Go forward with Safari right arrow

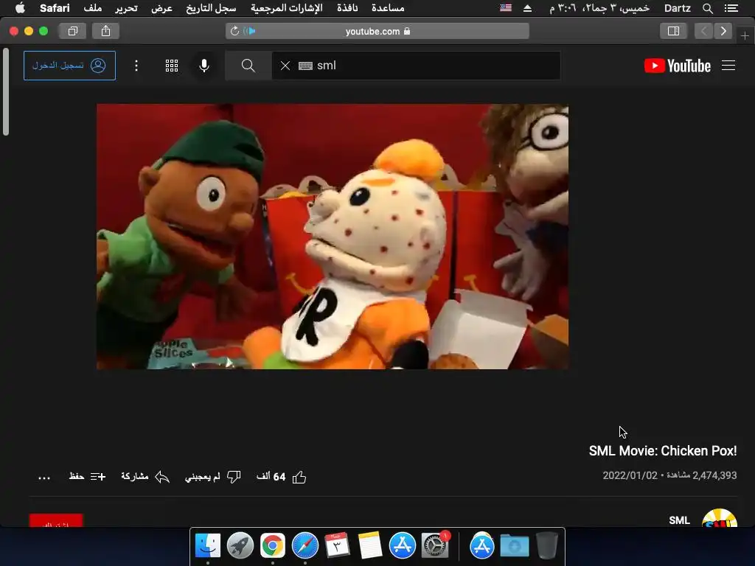point(723,31)
